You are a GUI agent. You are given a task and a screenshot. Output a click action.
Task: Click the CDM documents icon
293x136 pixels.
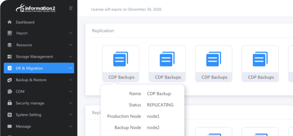click(10, 91)
